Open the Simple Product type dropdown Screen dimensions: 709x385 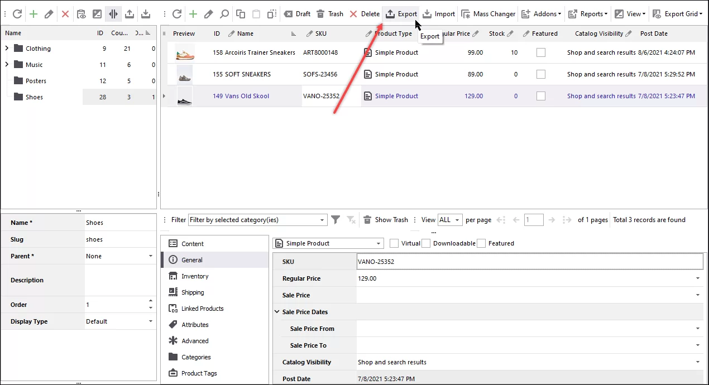[x=379, y=243]
